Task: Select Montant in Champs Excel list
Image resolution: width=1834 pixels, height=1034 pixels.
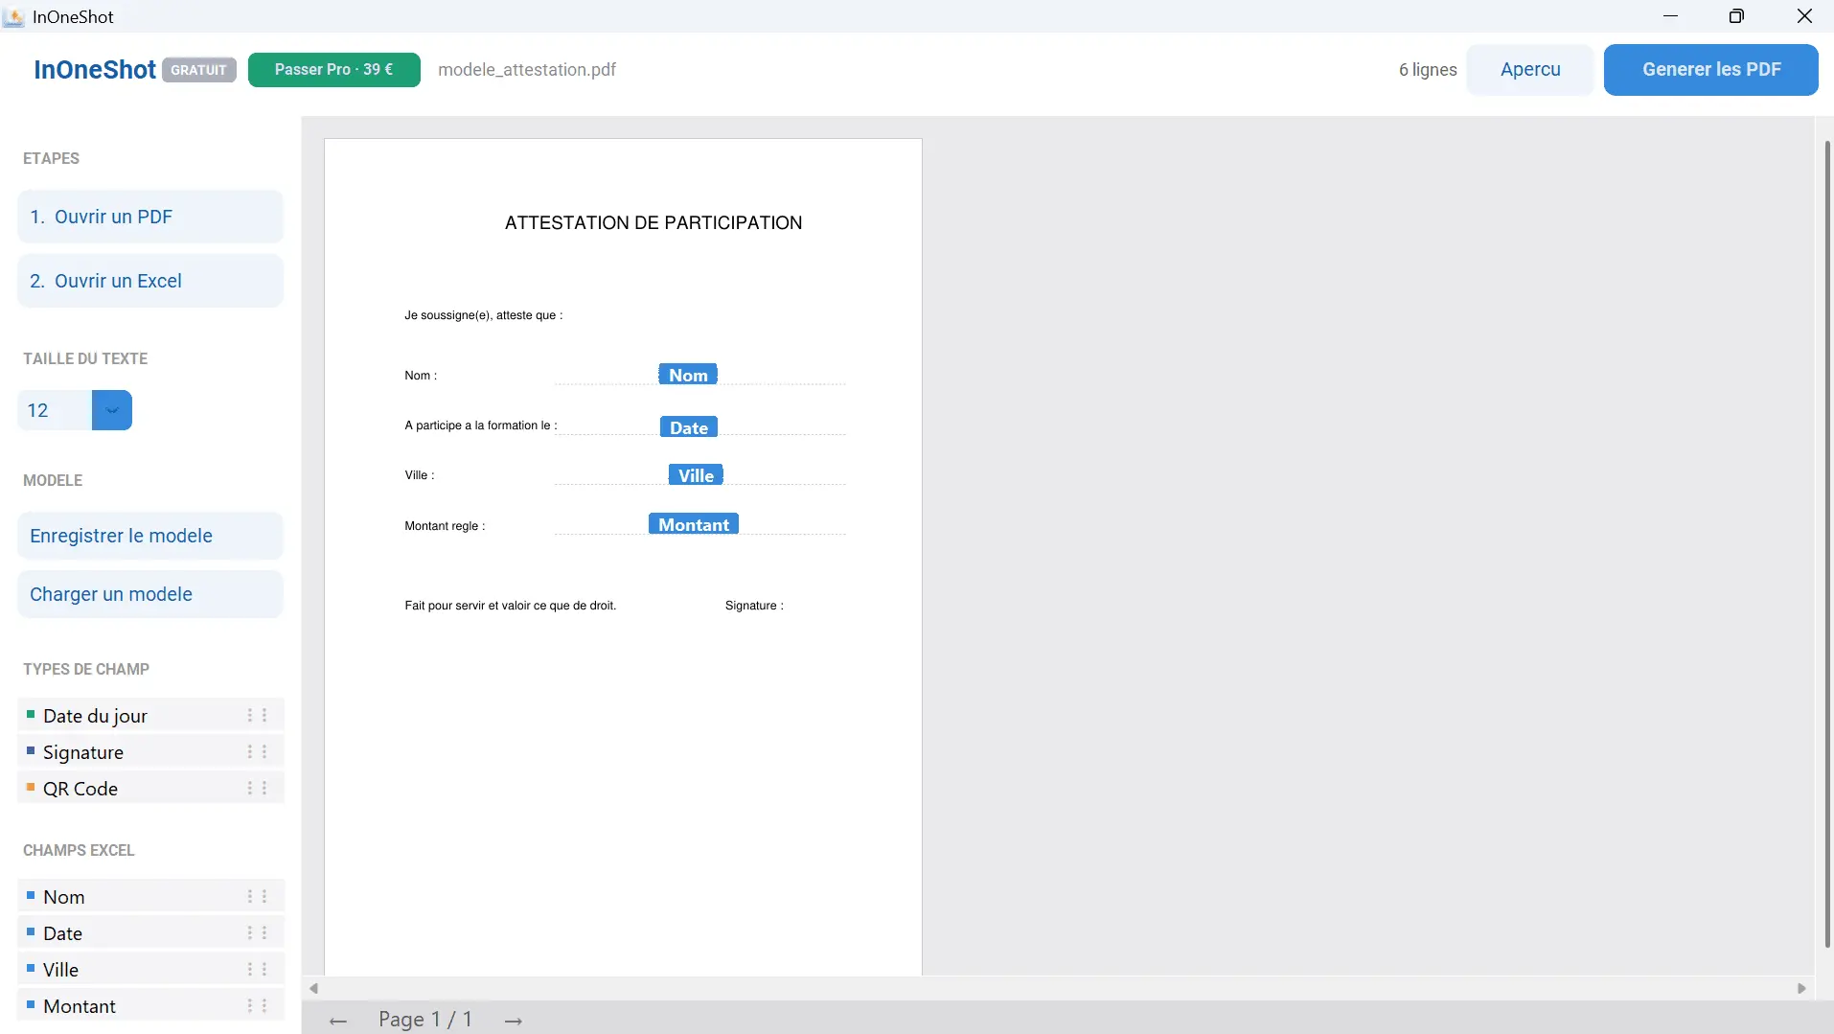Action: [150, 1006]
